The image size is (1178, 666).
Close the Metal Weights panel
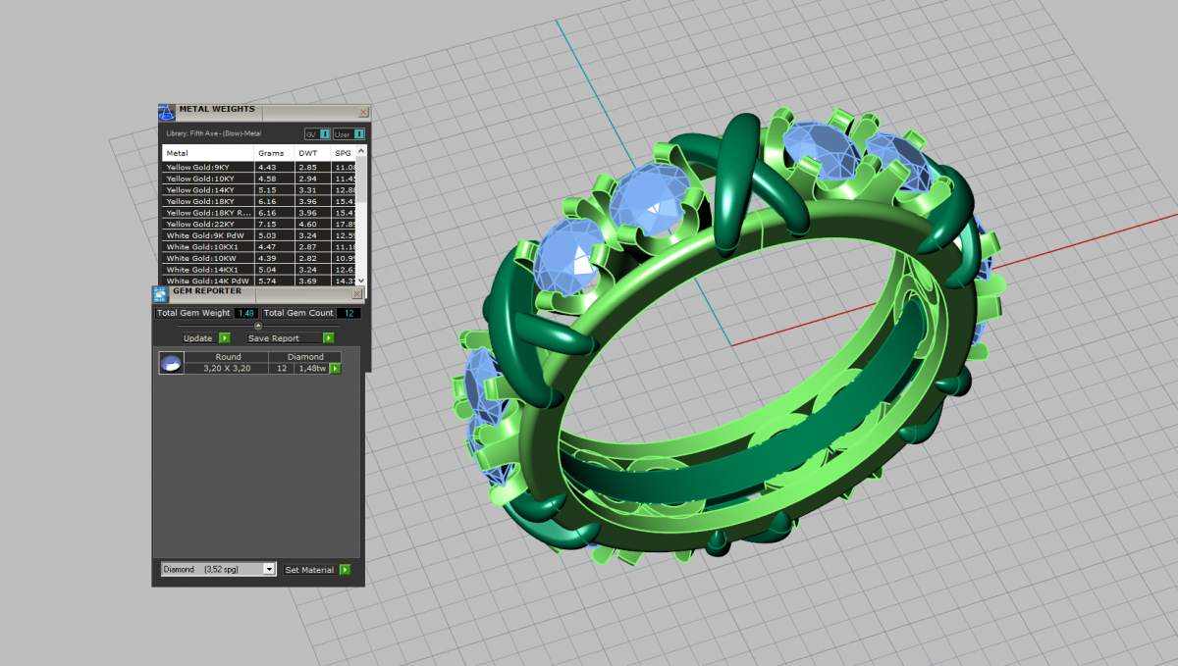click(363, 113)
